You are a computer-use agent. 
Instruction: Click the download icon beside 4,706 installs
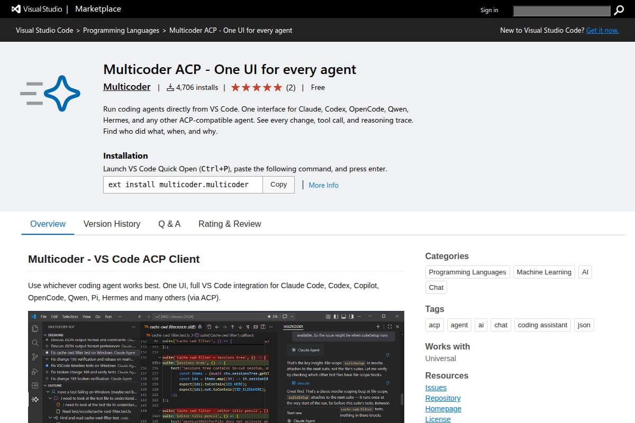point(170,87)
